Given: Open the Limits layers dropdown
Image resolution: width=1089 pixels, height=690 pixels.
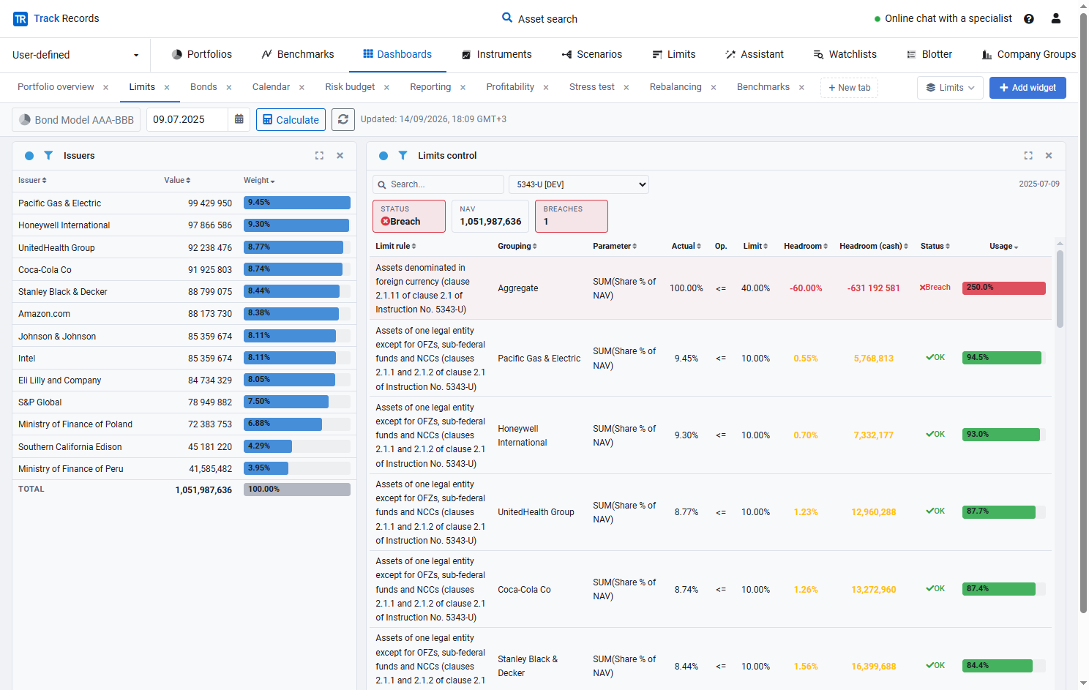Looking at the screenshot, I should coord(950,88).
